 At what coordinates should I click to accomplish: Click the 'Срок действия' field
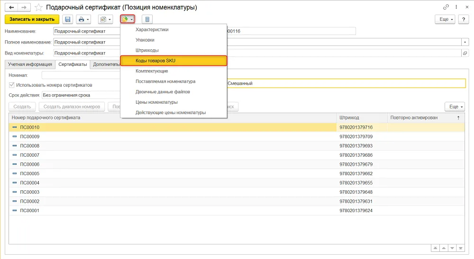[x=81, y=95]
